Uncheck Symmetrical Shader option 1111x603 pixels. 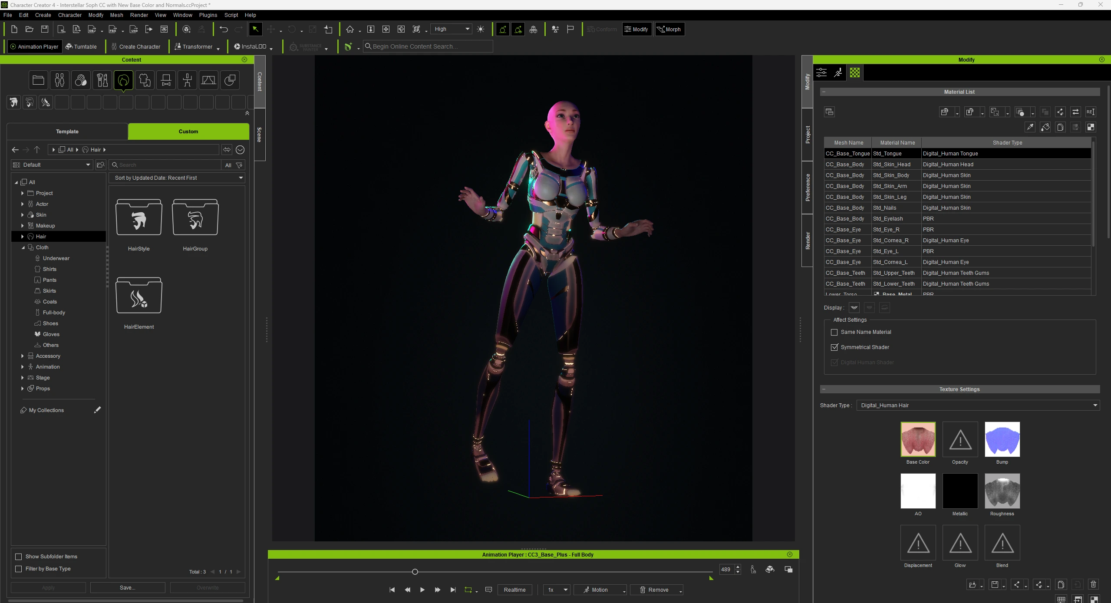(834, 347)
